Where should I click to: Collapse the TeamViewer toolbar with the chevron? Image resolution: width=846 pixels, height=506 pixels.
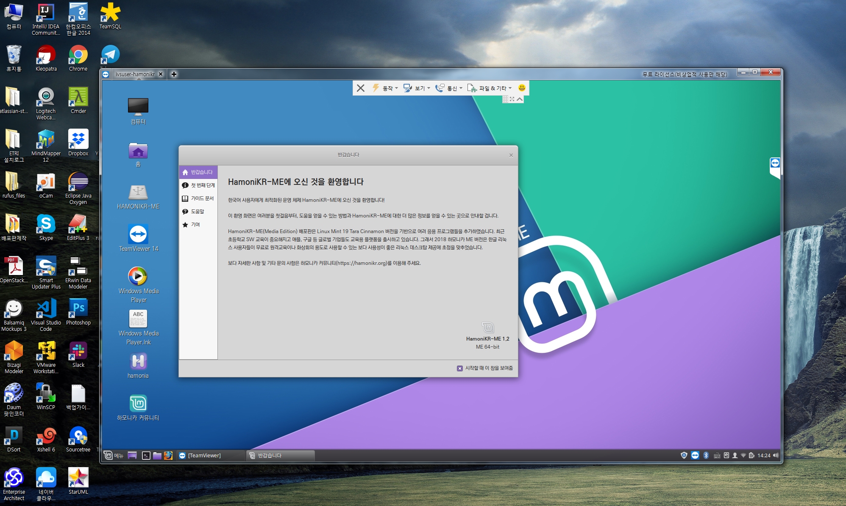pyautogui.click(x=520, y=99)
